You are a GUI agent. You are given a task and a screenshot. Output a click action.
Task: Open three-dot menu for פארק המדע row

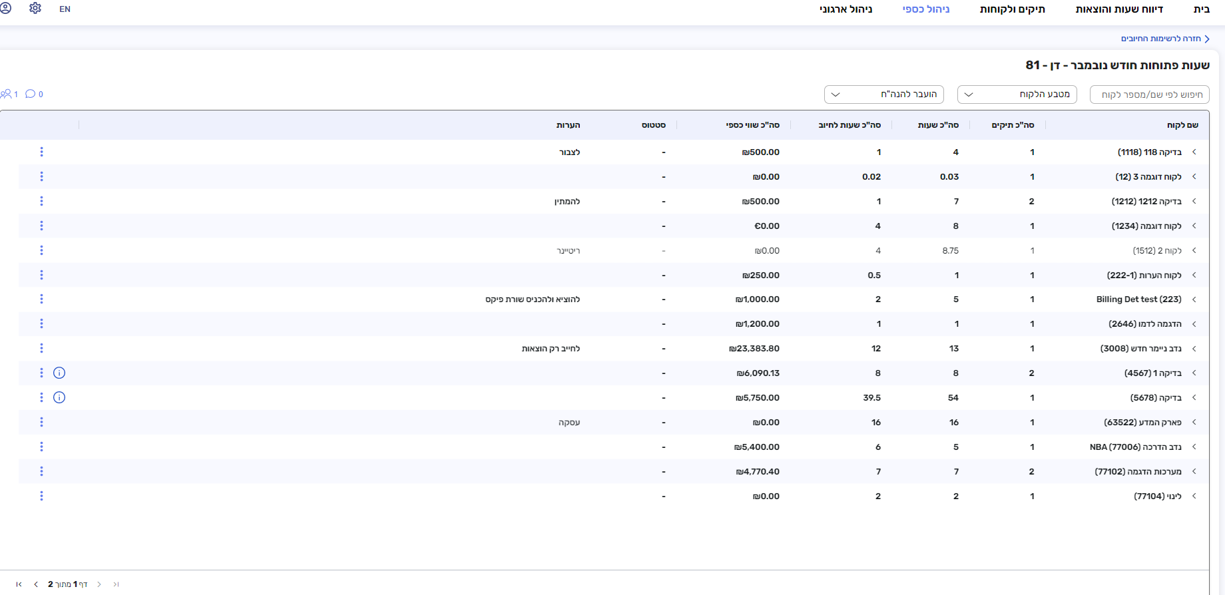pos(41,422)
